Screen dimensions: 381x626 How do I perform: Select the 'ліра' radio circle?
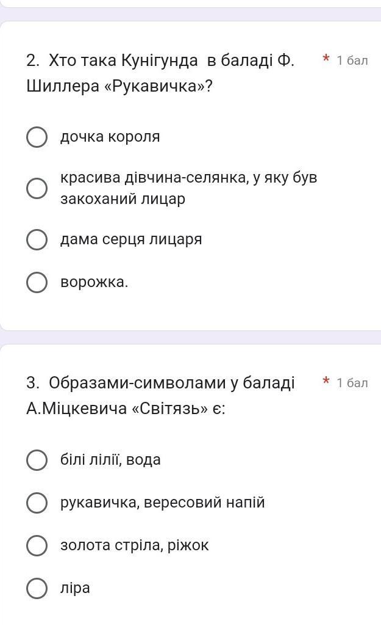coord(37,589)
